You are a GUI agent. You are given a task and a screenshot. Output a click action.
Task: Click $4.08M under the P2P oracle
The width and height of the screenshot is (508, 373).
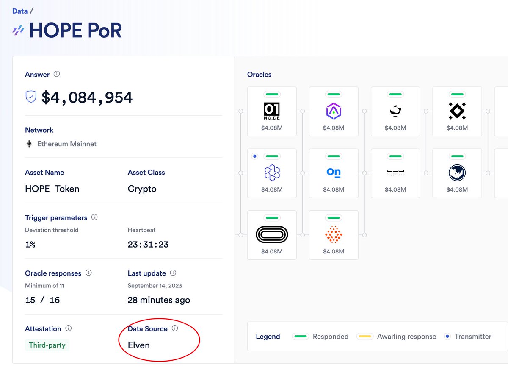[x=395, y=189]
